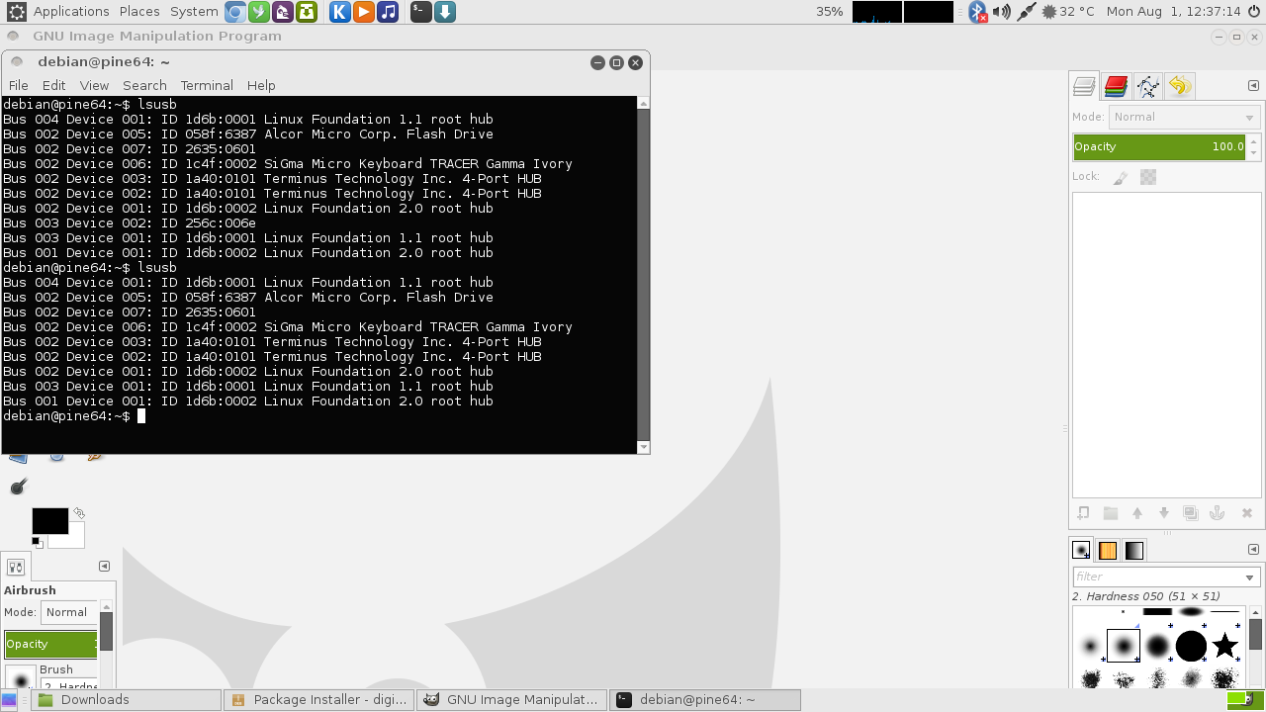Image resolution: width=1266 pixels, height=712 pixels.
Task: Open the Undo History tab
Action: (x=1179, y=86)
